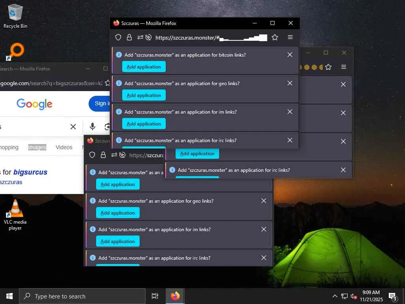This screenshot has width=405, height=304.
Task: Click the padlock site info icon in active Szczuras window
Action: (129, 38)
